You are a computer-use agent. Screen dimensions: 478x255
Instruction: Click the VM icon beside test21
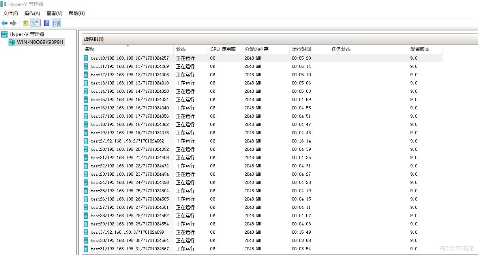click(86, 157)
